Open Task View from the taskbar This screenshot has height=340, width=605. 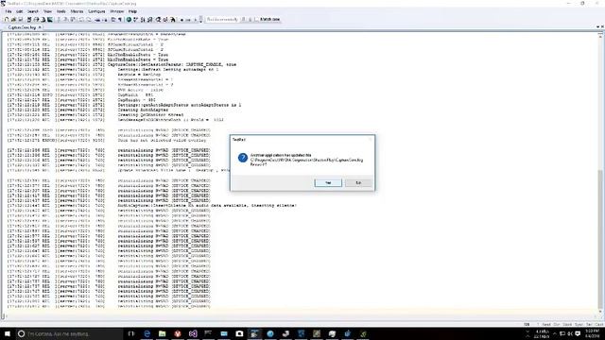(x=131, y=333)
